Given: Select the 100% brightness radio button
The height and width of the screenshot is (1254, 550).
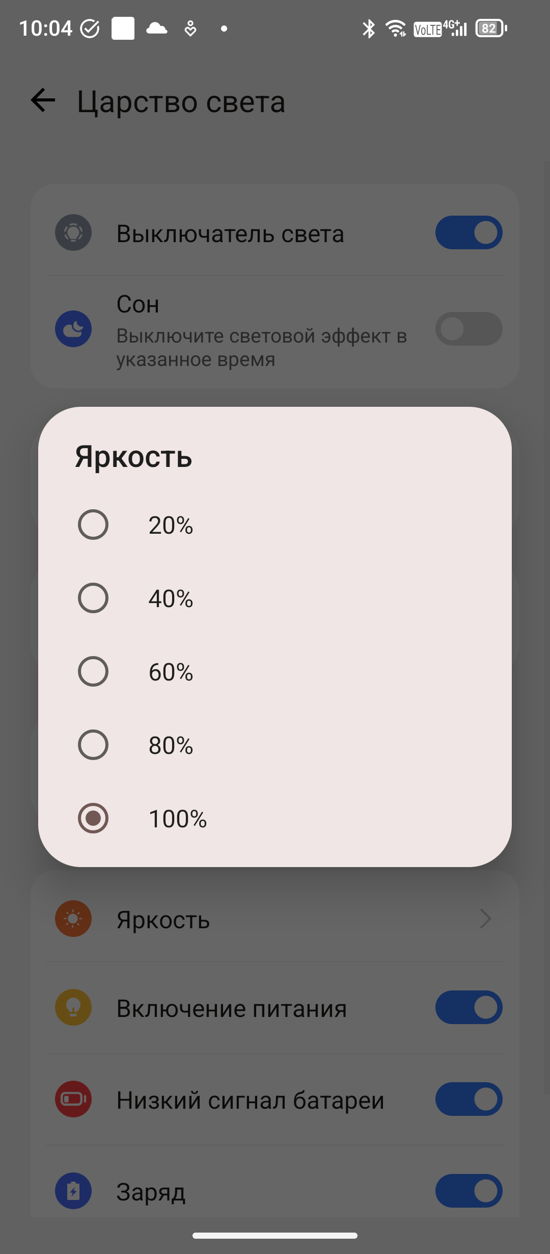Looking at the screenshot, I should click(x=93, y=818).
